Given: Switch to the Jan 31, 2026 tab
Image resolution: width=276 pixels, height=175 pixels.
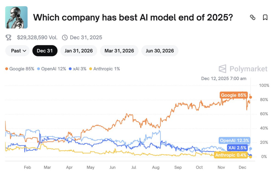Looking at the screenshot, I should (78, 51).
